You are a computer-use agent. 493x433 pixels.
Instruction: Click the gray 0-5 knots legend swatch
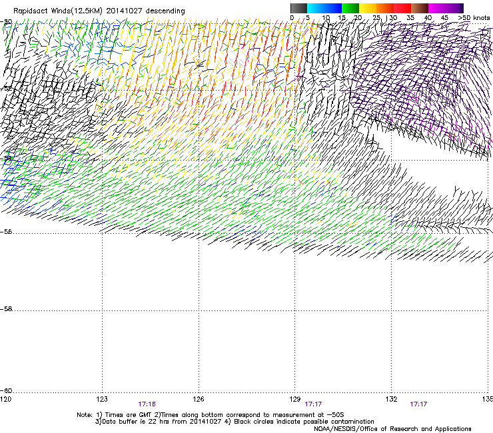coord(298,8)
